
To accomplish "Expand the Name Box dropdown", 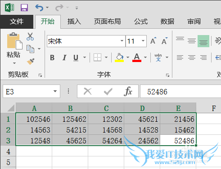I will 55,91.
